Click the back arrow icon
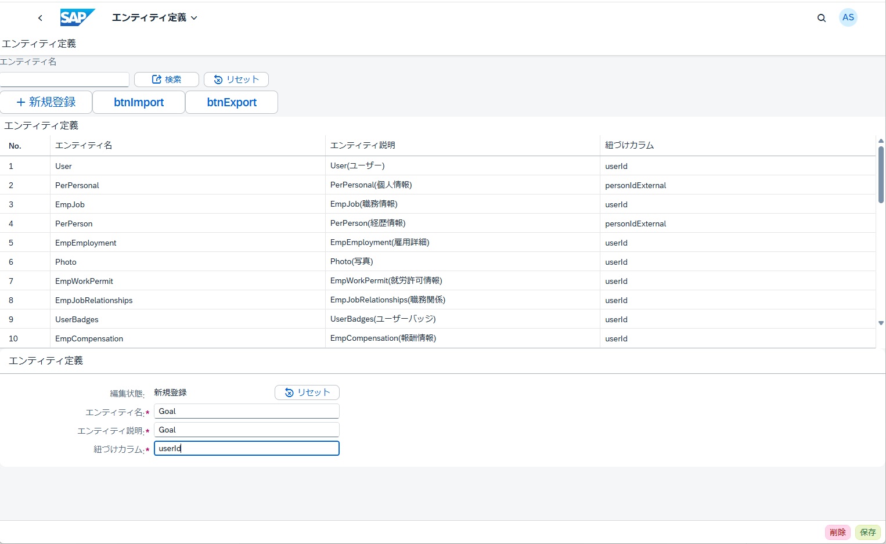Viewport: 886px width, 544px height. (40, 18)
